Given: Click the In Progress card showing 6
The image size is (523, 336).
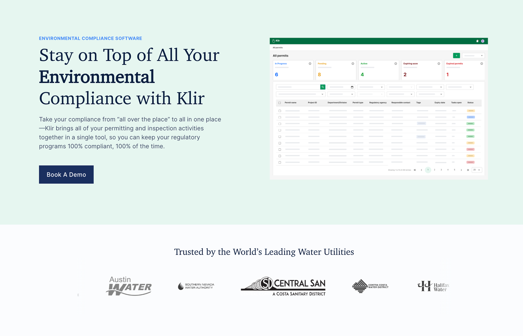Looking at the screenshot, I should [x=293, y=70].
